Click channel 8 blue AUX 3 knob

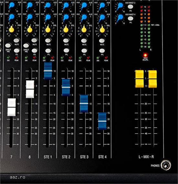[x=30, y=6]
